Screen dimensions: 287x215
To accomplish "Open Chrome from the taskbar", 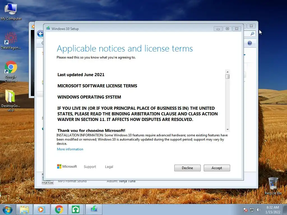I will coord(59,209).
